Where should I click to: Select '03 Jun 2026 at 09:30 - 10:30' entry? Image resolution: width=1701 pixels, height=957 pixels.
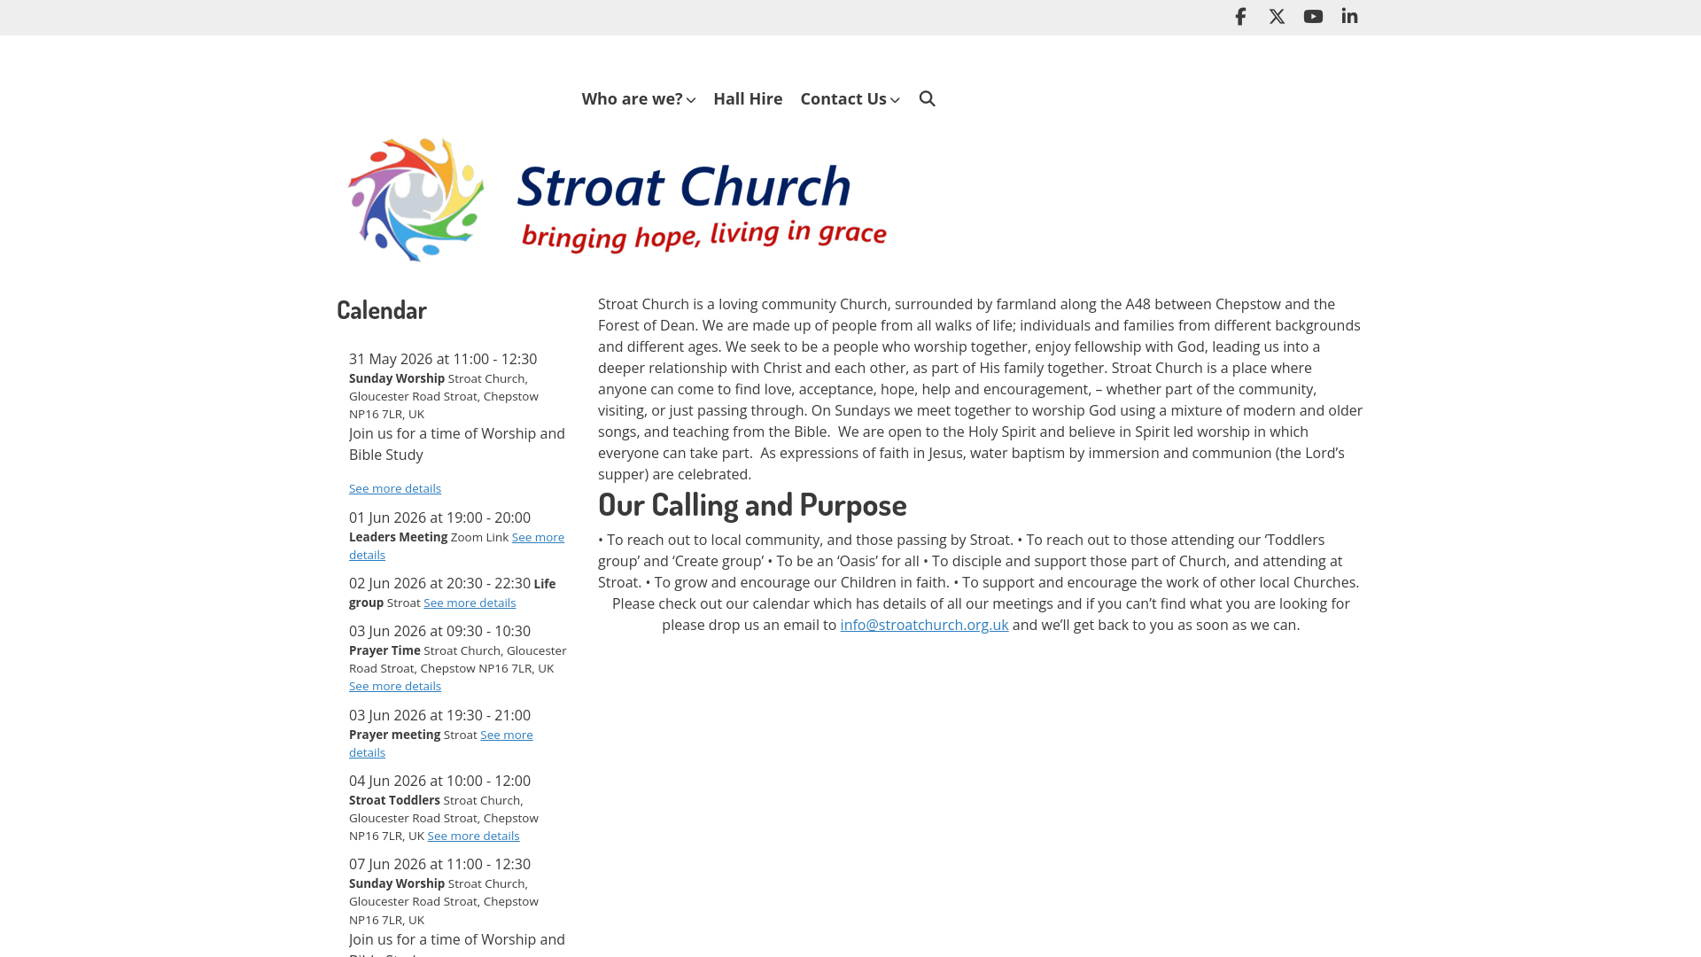coord(439,631)
